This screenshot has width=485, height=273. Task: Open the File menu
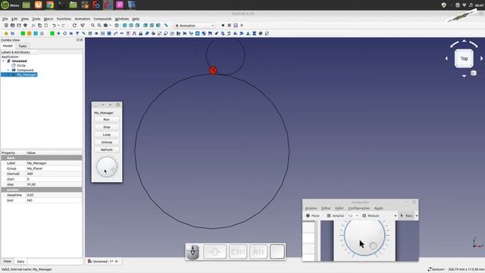click(5, 19)
